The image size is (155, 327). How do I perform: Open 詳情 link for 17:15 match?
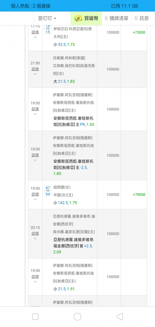pyautogui.click(x=35, y=32)
